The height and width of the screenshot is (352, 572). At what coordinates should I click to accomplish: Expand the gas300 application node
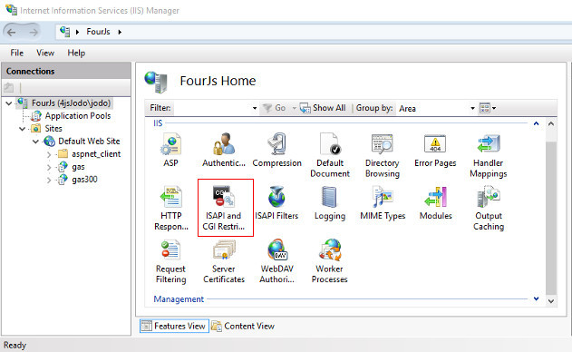(49, 180)
